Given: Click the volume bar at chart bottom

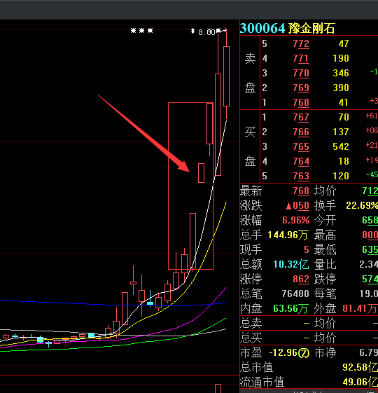Looking at the screenshot, I should [218, 388].
